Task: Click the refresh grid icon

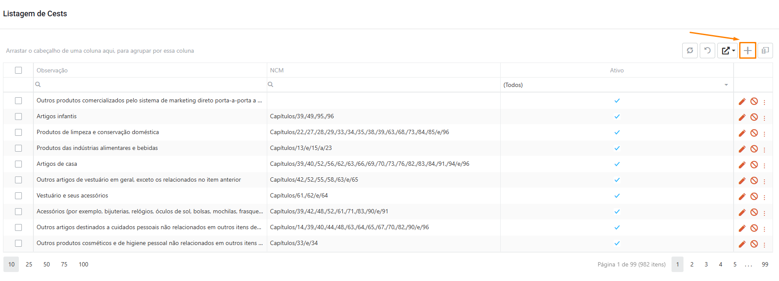Action: 689,51
